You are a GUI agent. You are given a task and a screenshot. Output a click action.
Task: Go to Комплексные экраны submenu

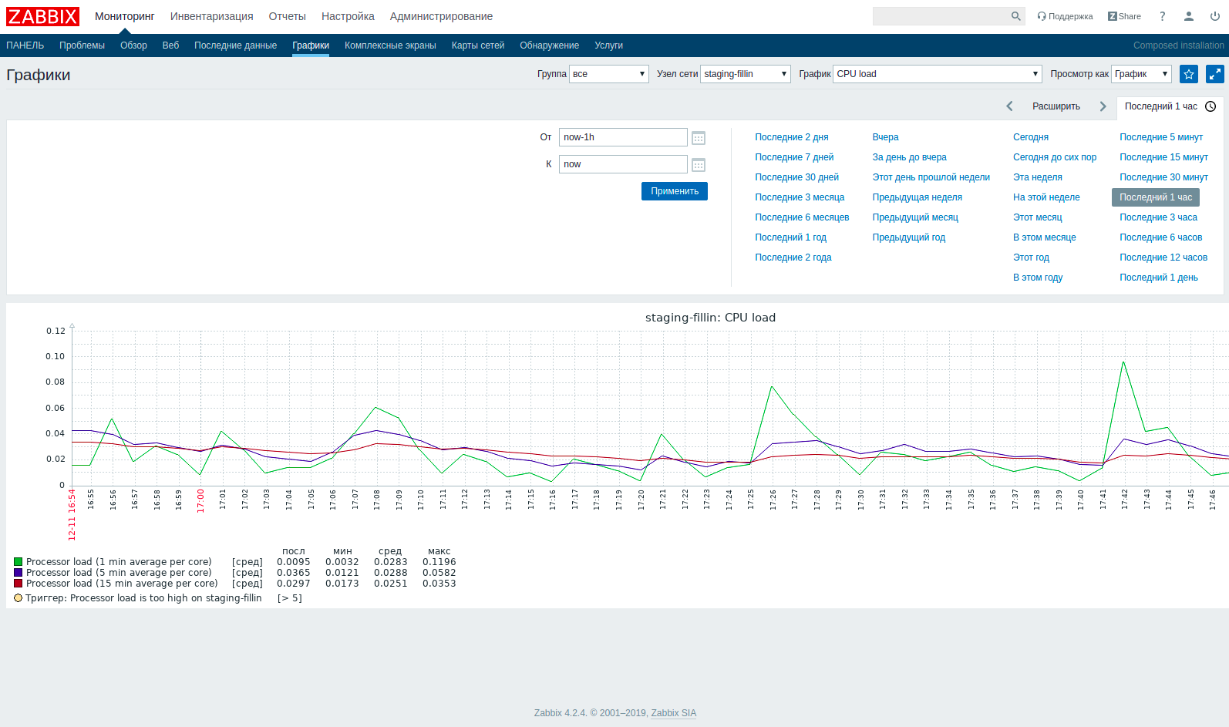390,45
